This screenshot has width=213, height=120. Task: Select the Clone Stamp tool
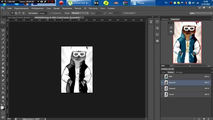(x=3, y=55)
